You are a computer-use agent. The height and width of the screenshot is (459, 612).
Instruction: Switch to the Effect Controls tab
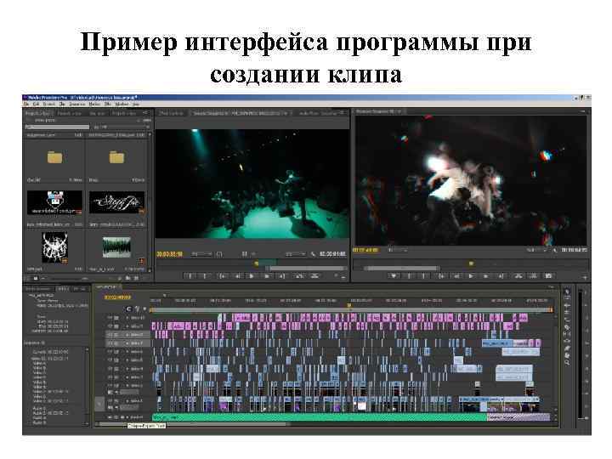click(171, 113)
